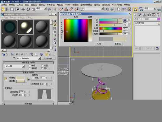Click Get Material icon in Material Editor

click(x=4, y=54)
